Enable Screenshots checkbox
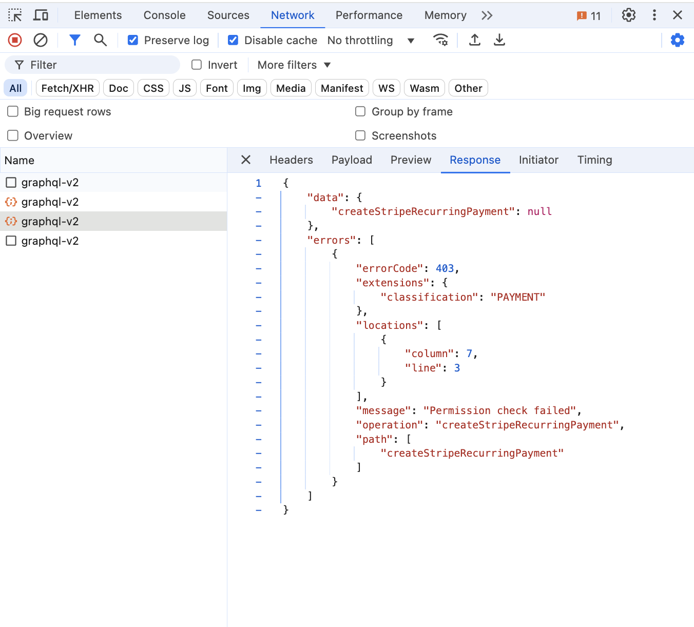694x627 pixels. coord(360,135)
